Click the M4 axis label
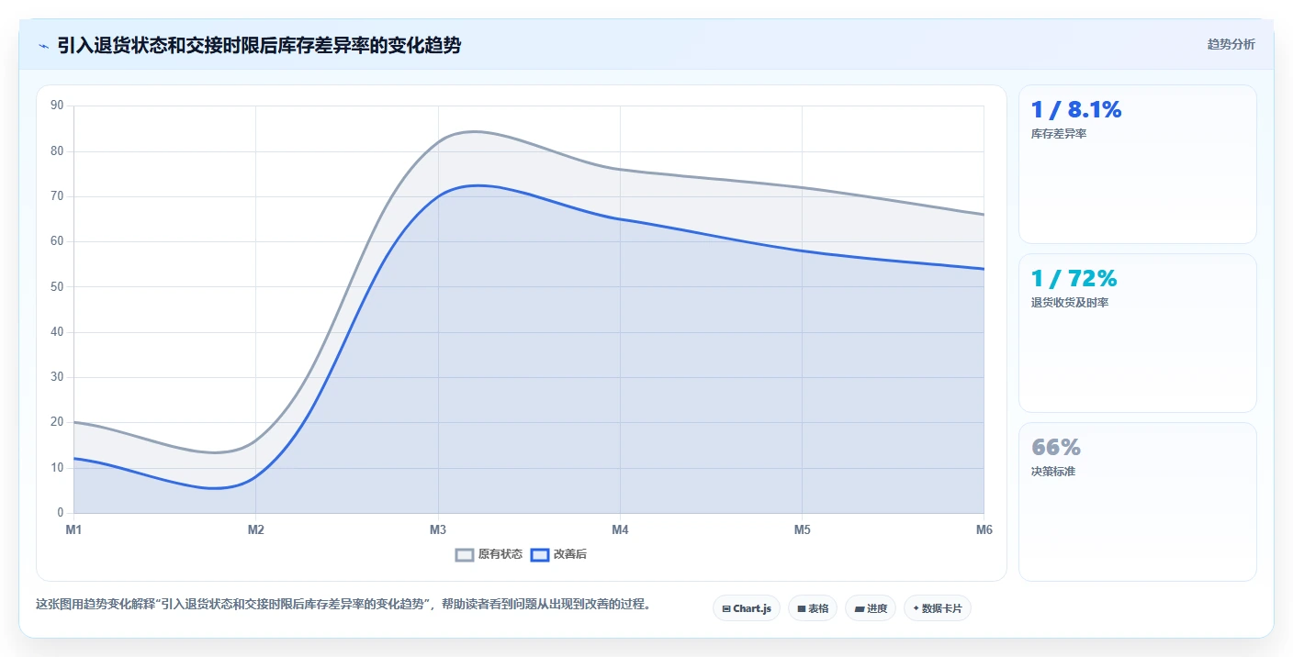Image resolution: width=1293 pixels, height=657 pixels. pyautogui.click(x=620, y=529)
